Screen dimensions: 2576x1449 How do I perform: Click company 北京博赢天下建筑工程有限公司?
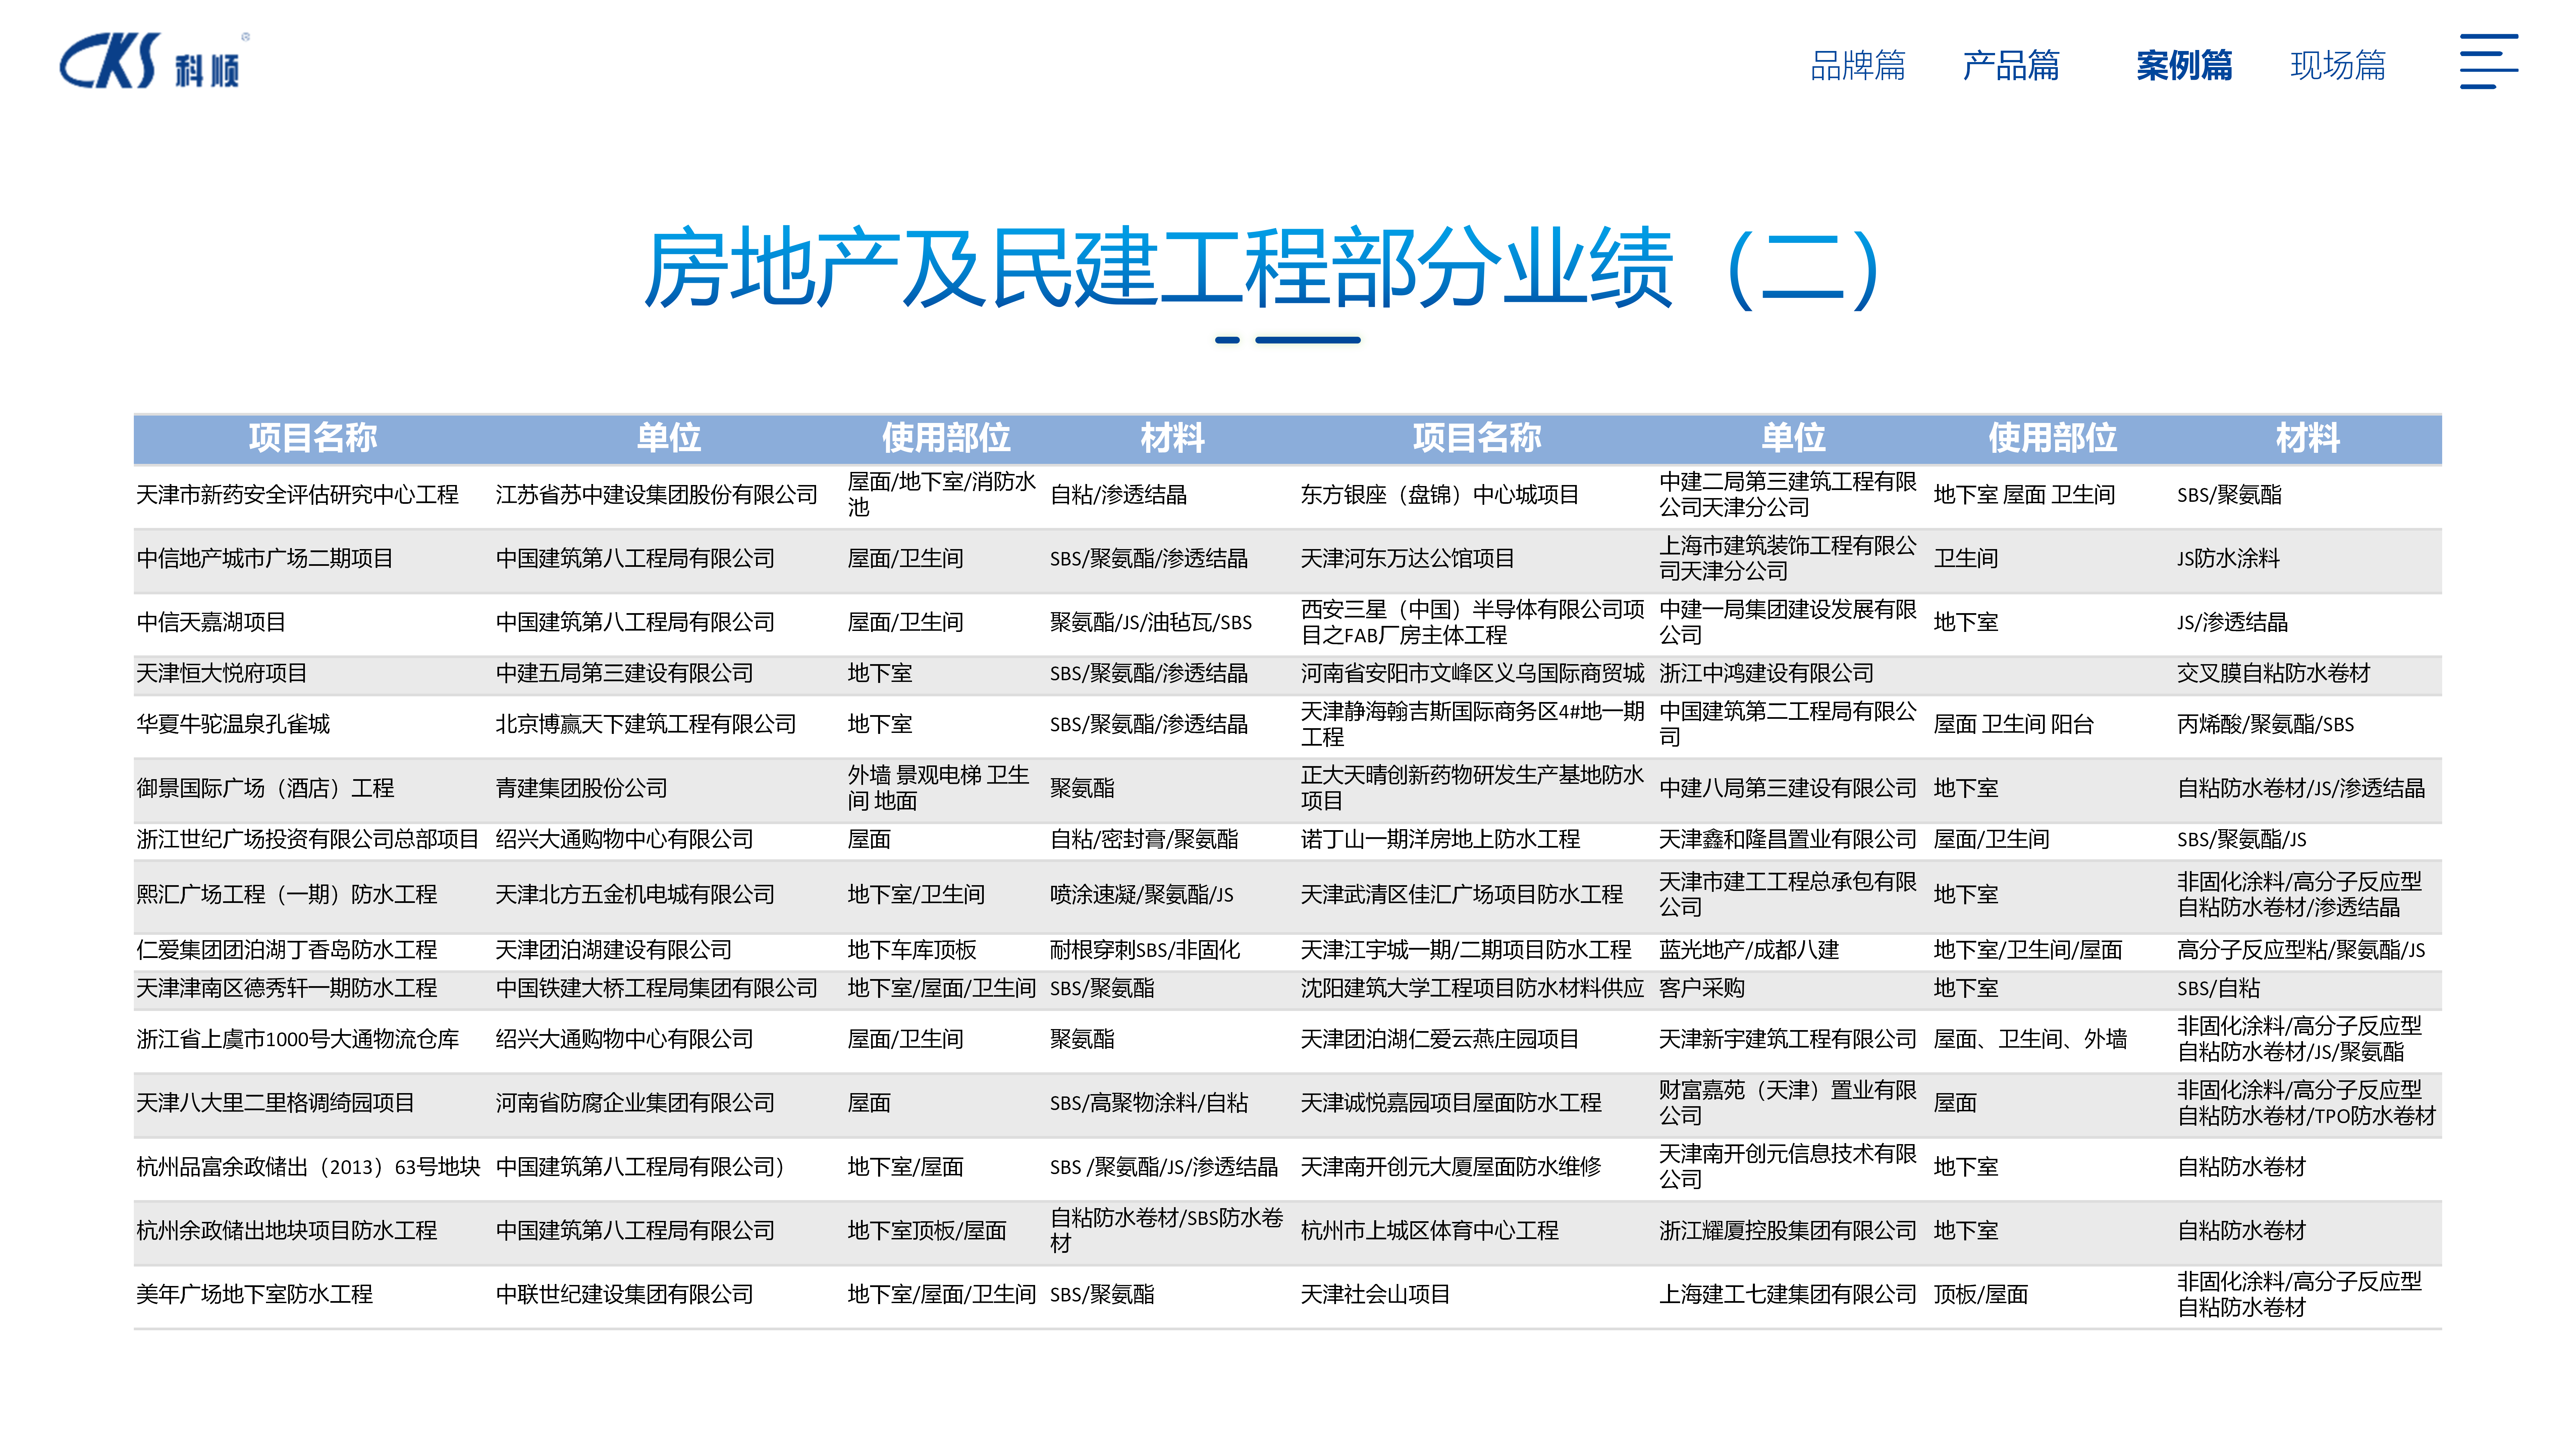646,725
